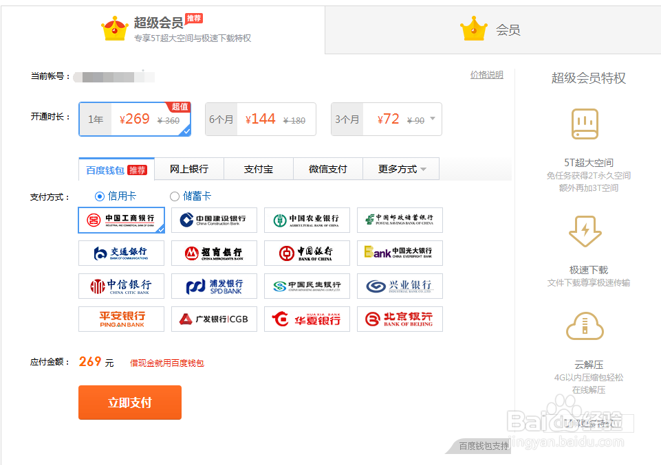Select the 百度钱包 payment tab

click(x=117, y=170)
